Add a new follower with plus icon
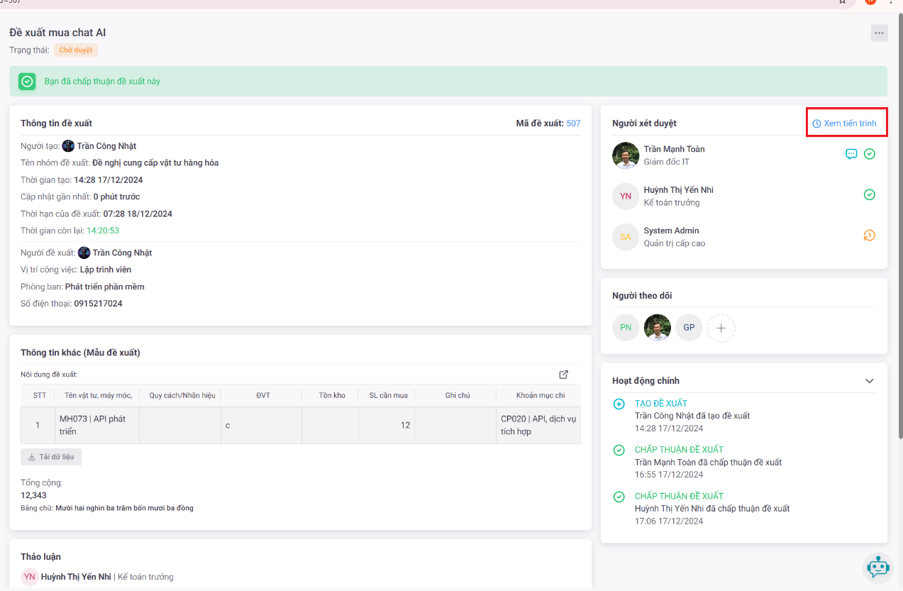 pos(721,328)
